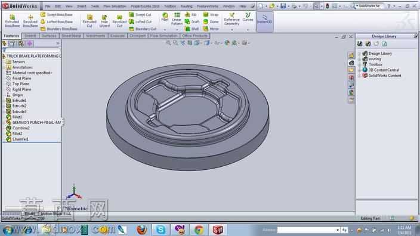Open Firefox from the Windows taskbar
420x236 pixels.
coord(142,229)
